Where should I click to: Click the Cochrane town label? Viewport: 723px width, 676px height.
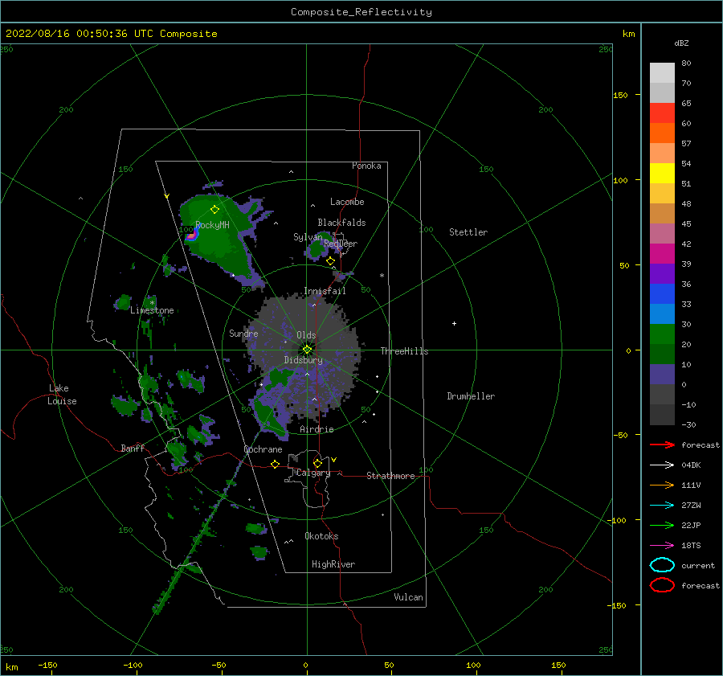pos(263,449)
